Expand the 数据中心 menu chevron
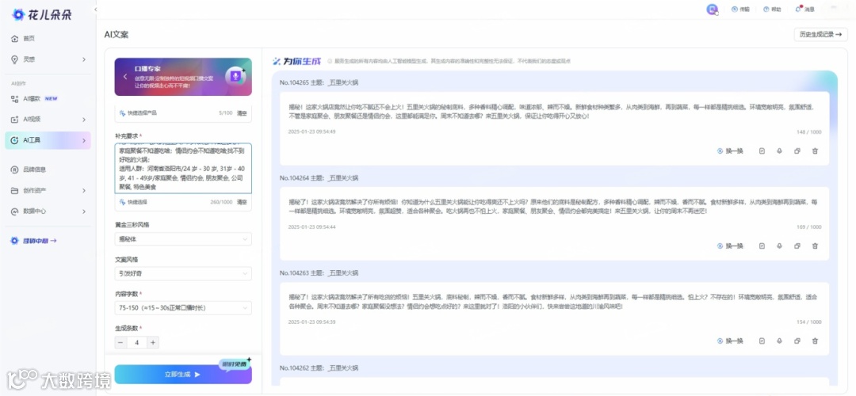 point(83,211)
